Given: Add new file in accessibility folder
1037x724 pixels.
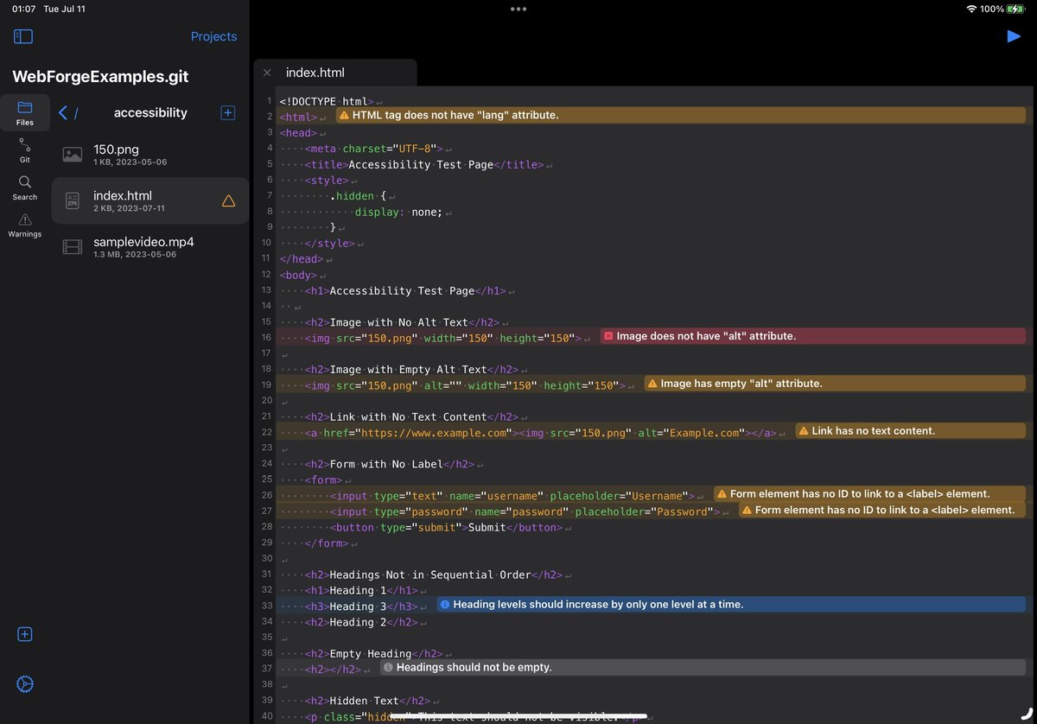Looking at the screenshot, I should click(228, 112).
